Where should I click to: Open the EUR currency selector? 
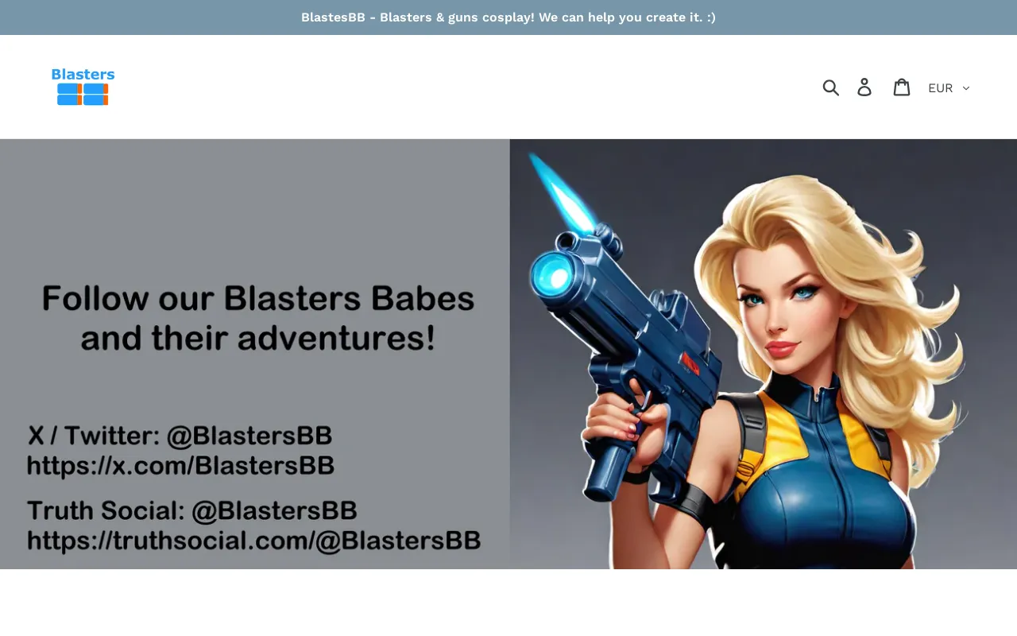point(941,88)
